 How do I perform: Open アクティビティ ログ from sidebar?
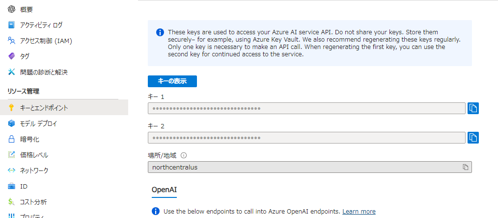41,25
